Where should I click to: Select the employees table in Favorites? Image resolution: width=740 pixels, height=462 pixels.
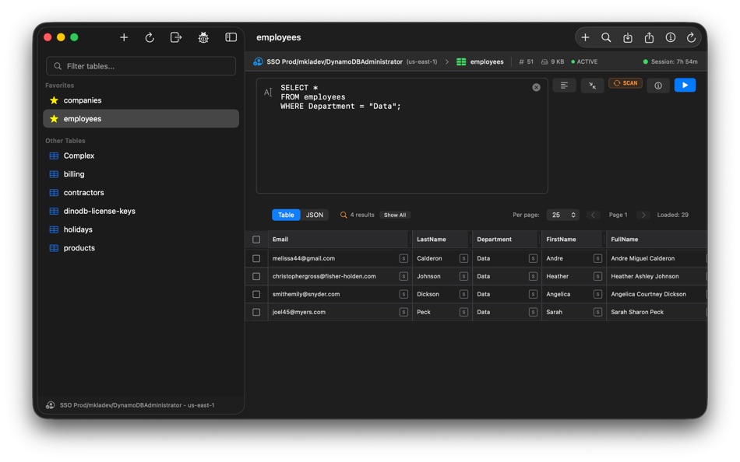82,117
